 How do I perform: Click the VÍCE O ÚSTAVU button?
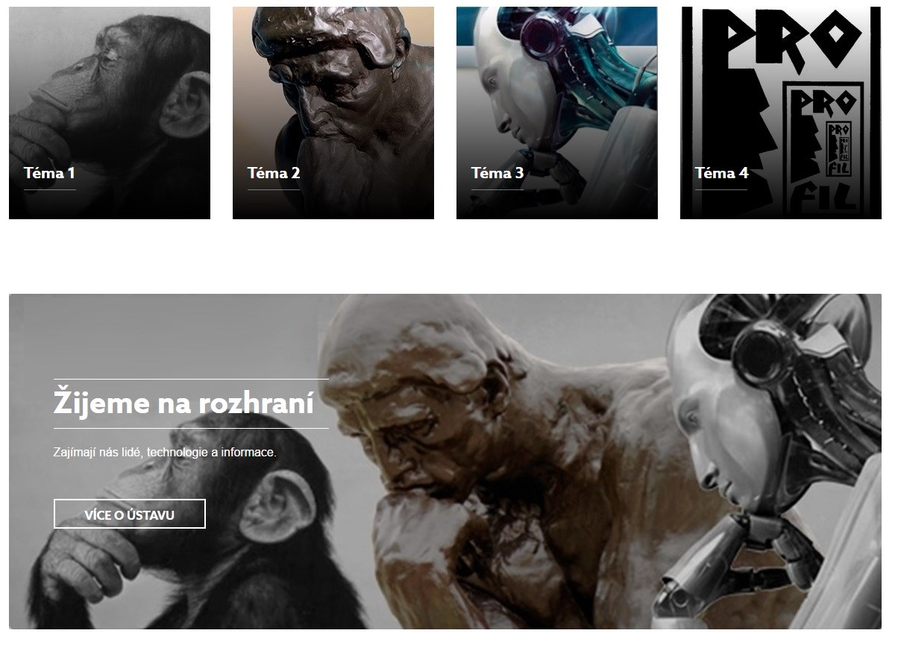click(x=130, y=514)
